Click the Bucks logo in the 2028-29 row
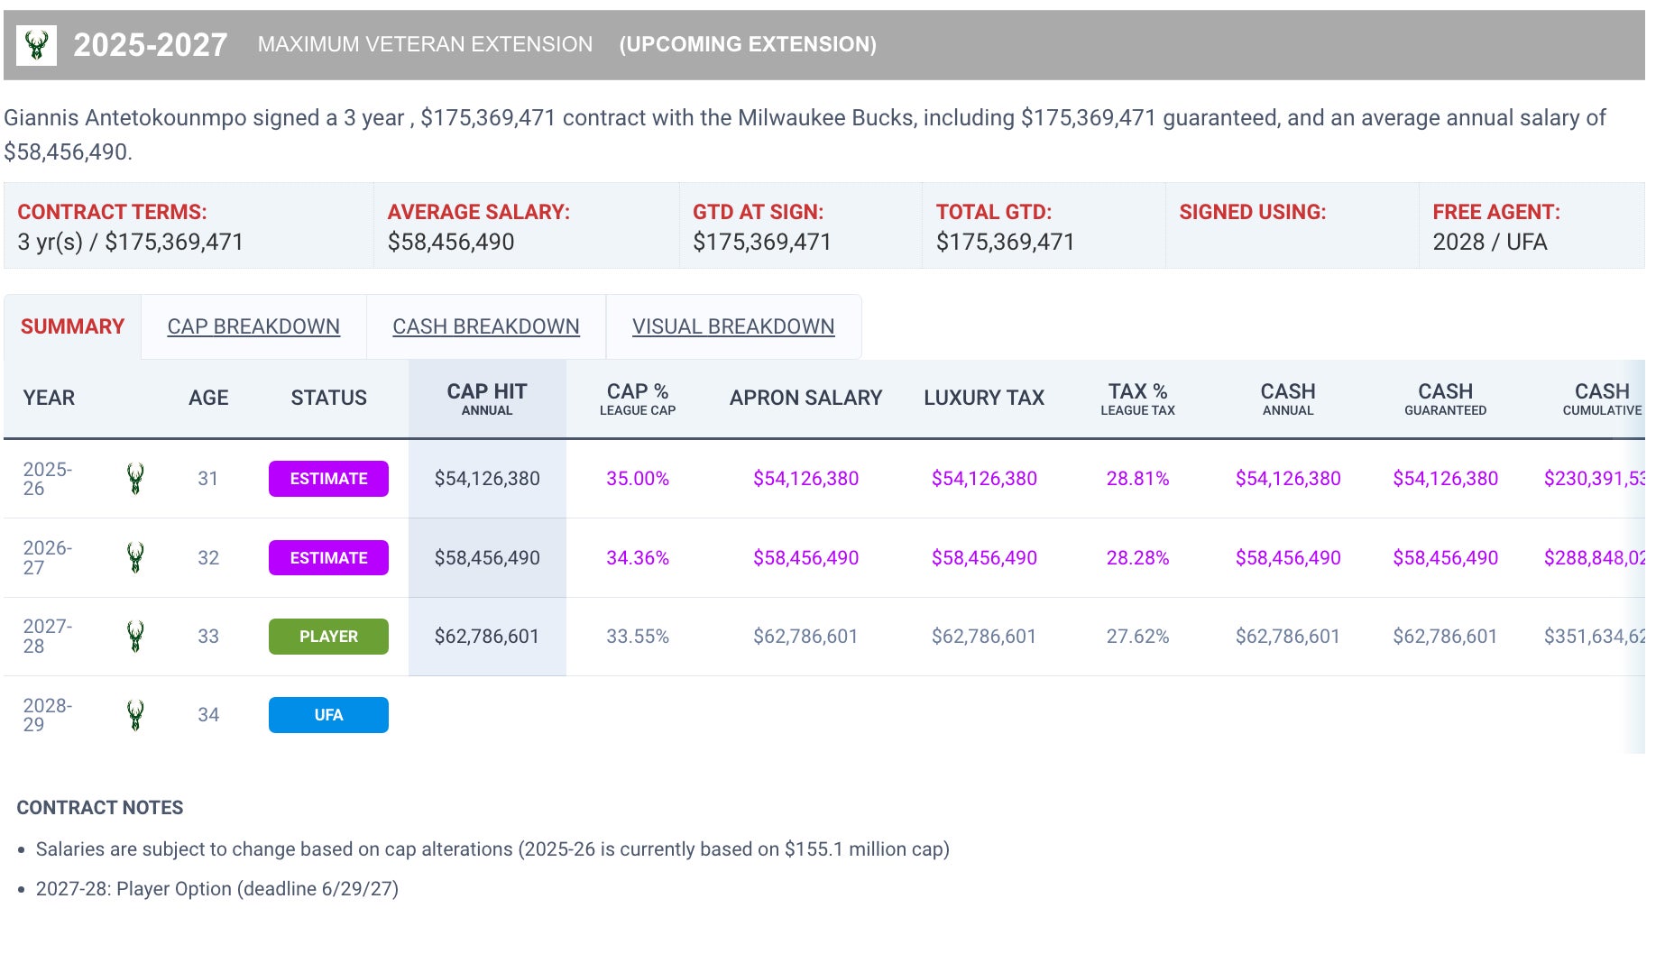1665x963 pixels. pyautogui.click(x=135, y=715)
